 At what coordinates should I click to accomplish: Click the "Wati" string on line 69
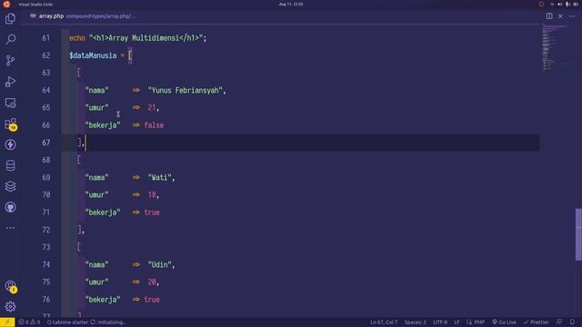pos(160,178)
